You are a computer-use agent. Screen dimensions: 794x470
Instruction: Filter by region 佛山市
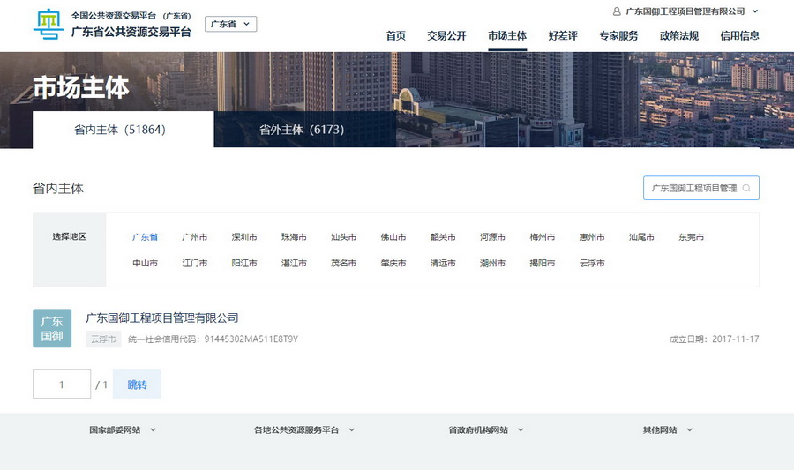pos(393,237)
